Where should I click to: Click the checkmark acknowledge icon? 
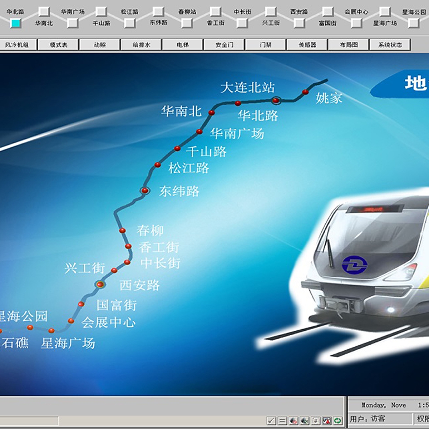coord(272,421)
